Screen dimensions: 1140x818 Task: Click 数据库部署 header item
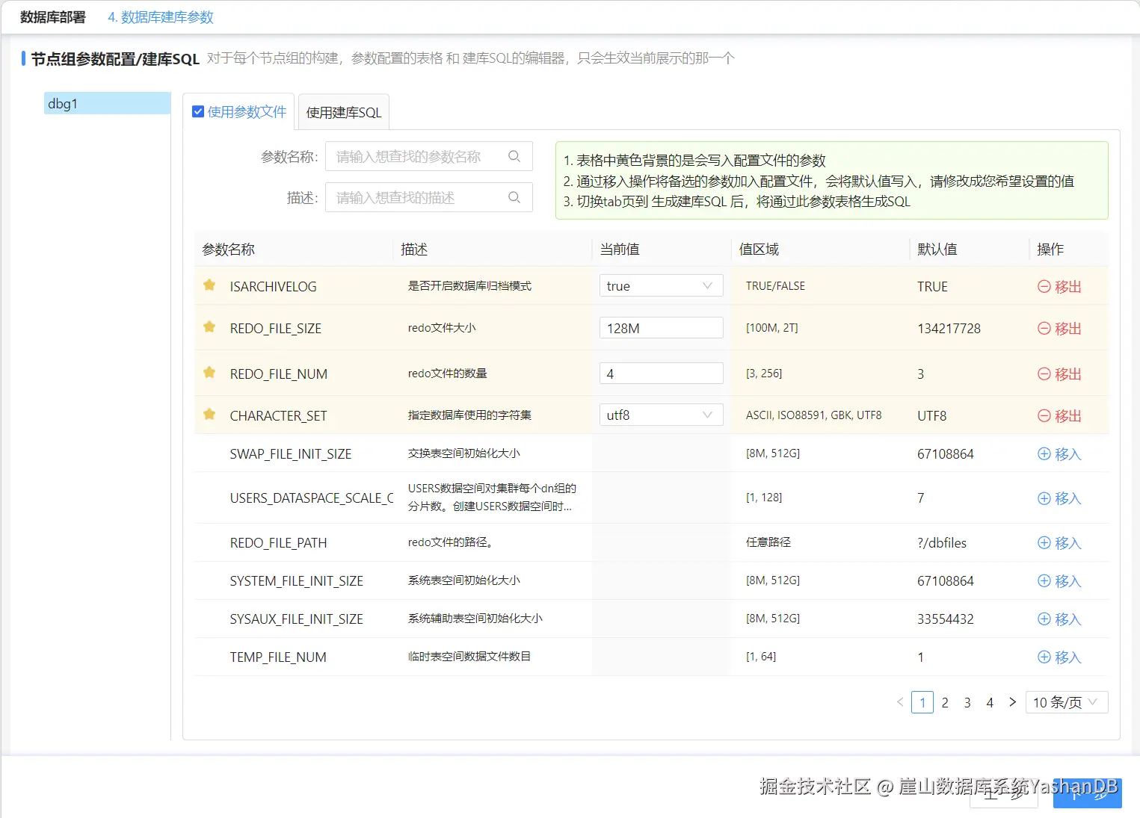[53, 17]
